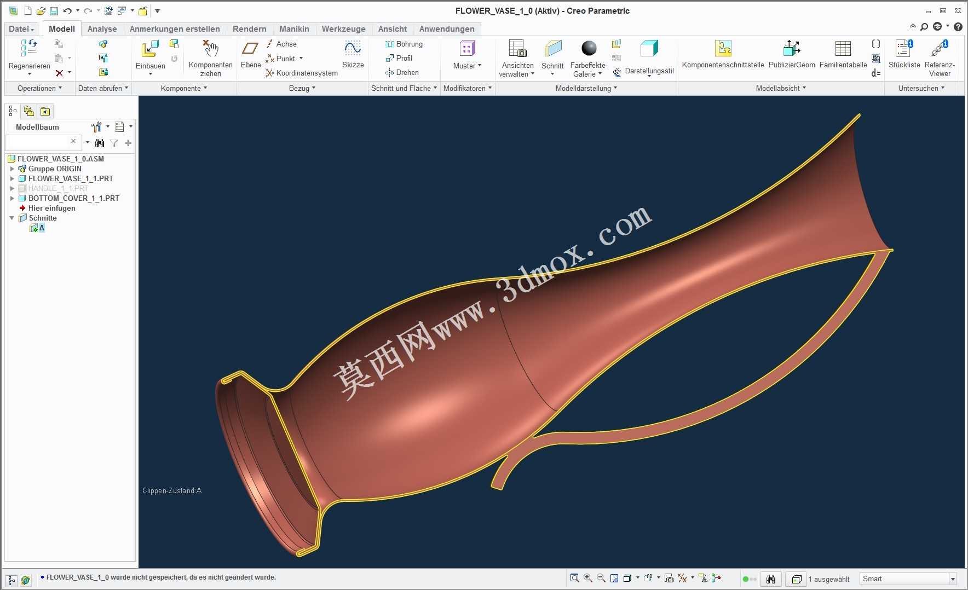Switch to the Werkzeuge tab
Screen dimensions: 968x590
tap(343, 29)
